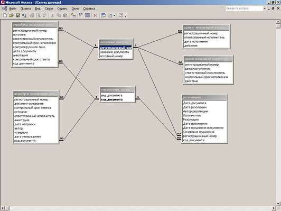Click the Show All Relationships icon
The width and height of the screenshot is (281, 211).
click(x=87, y=15)
